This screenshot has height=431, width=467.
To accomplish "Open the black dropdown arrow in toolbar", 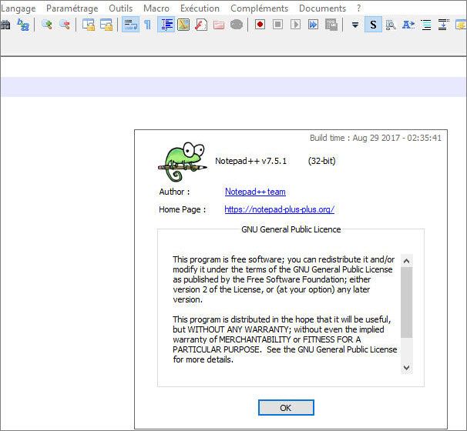I will coord(355,25).
